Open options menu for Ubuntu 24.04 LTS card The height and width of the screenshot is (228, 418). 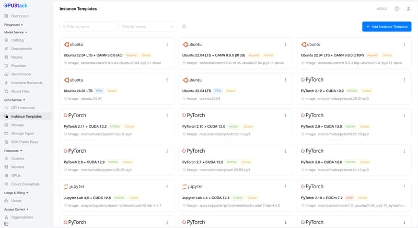click(167, 79)
